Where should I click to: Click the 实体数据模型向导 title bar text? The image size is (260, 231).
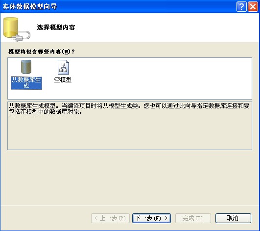coord(30,7)
